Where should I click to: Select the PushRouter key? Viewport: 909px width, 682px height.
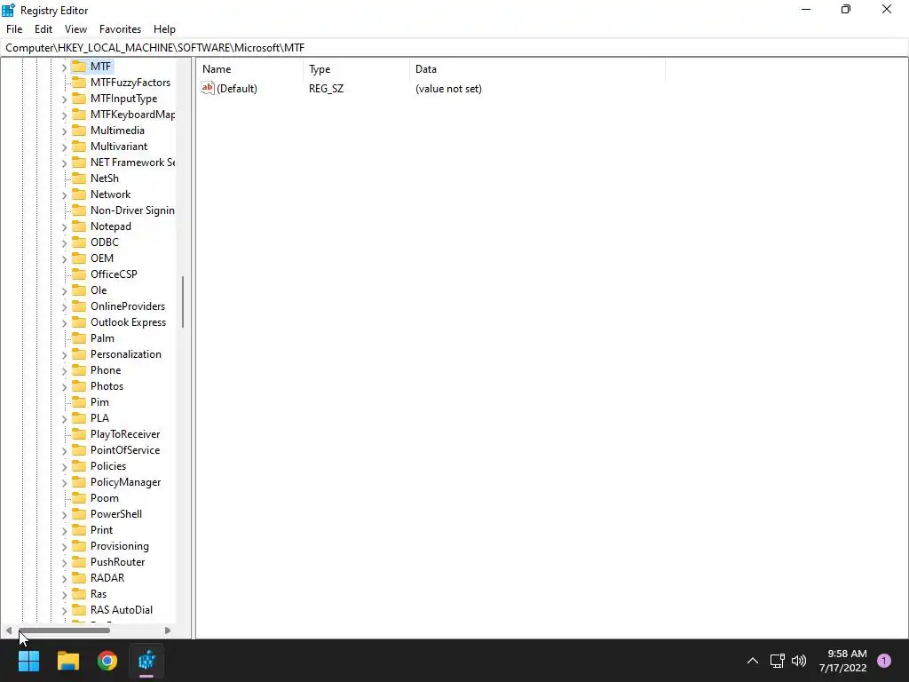point(118,562)
